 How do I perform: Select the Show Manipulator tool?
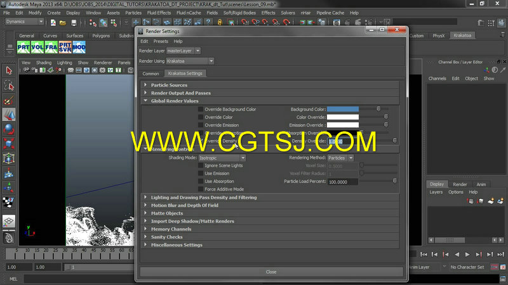pos(9,187)
